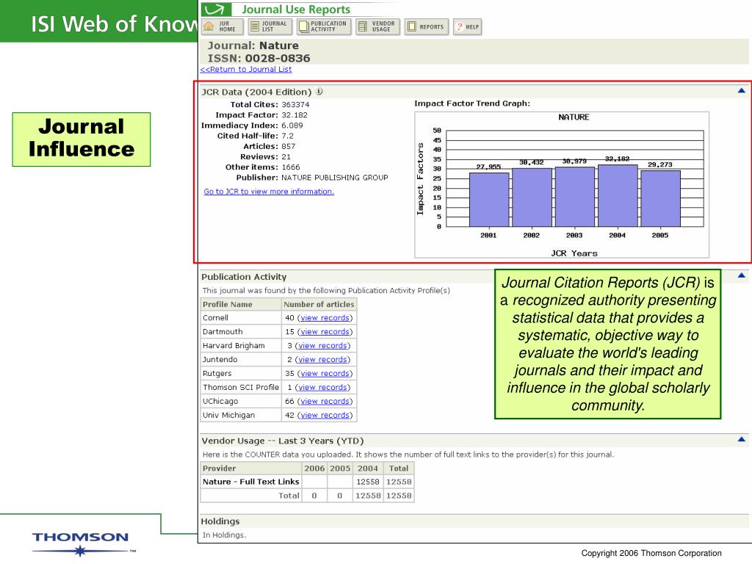Click the 2004 column header in Vendor Usage
This screenshot has width=752, height=564.
coord(368,468)
